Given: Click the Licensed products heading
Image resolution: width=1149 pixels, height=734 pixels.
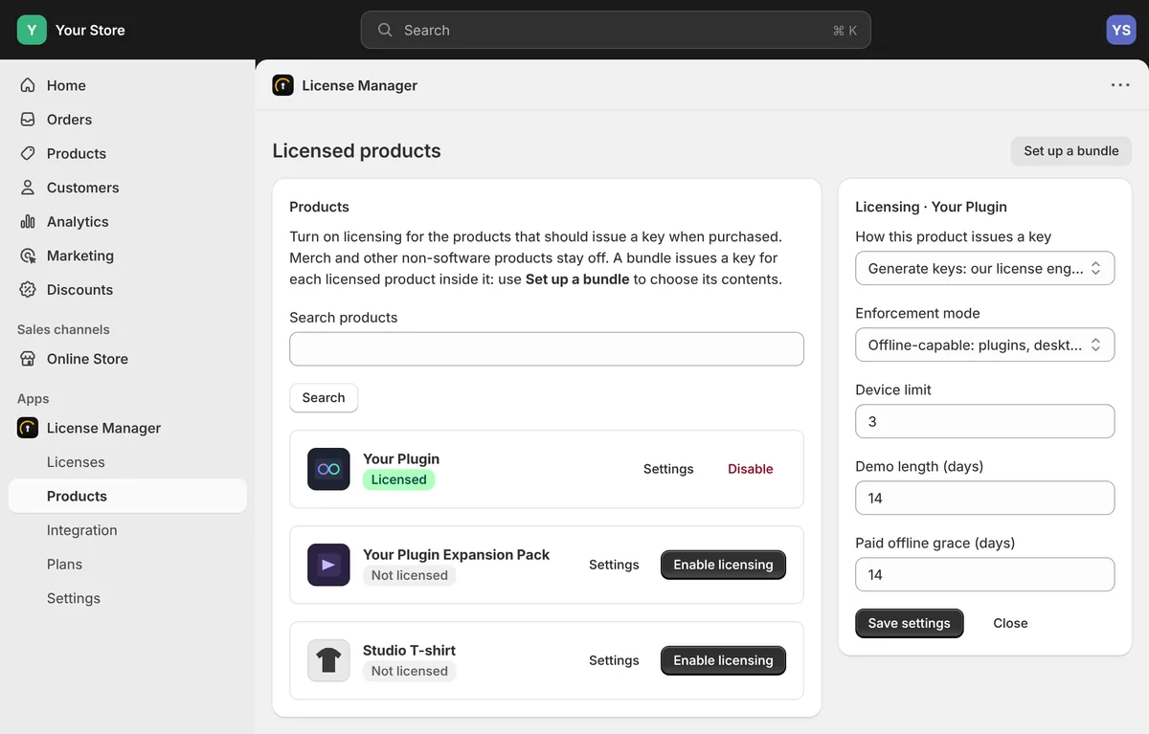Looking at the screenshot, I should coord(356,150).
